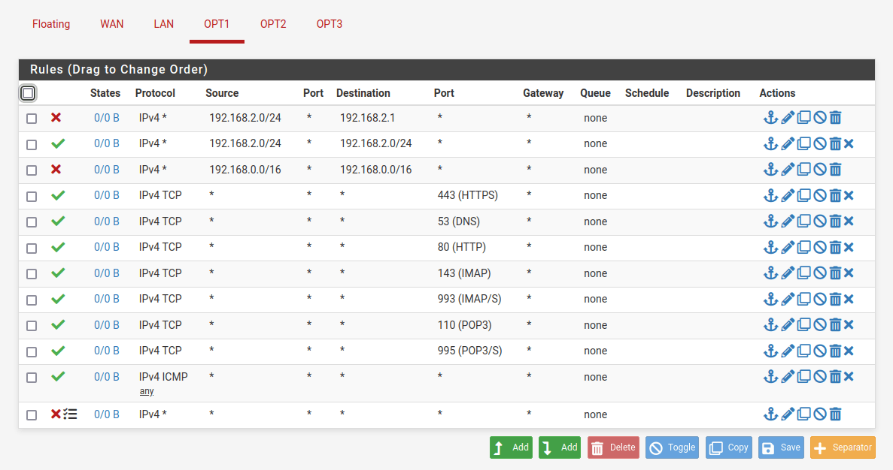Open the Floating rules tab
The width and height of the screenshot is (893, 470).
pyautogui.click(x=50, y=23)
